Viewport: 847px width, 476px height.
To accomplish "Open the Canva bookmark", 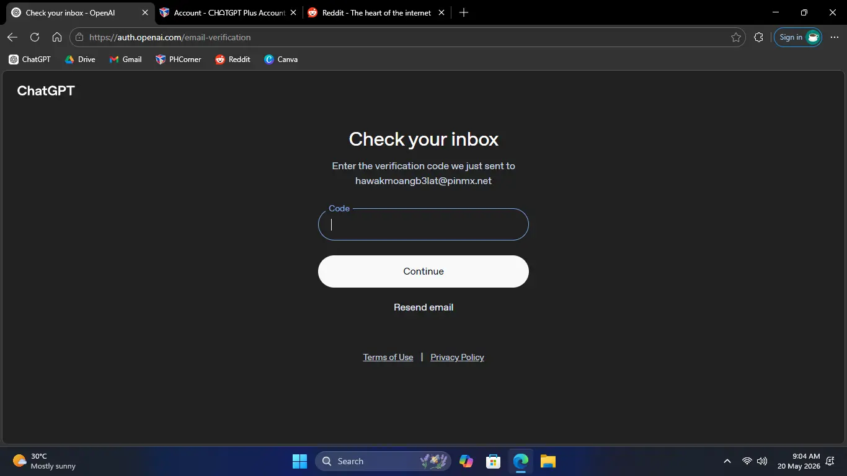I will coord(281,59).
